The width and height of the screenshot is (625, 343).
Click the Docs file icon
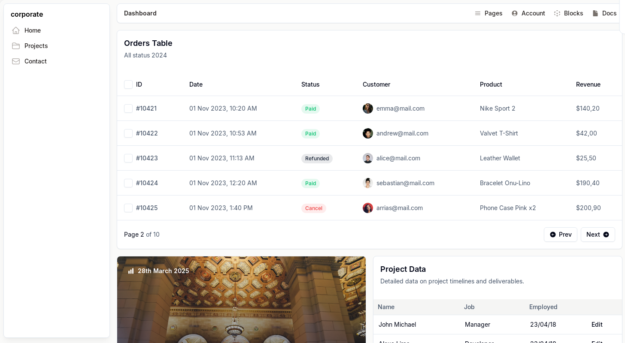coord(595,13)
